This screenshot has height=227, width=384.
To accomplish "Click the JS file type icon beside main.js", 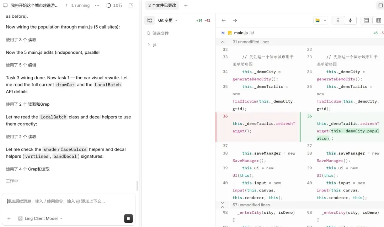I will point(230,33).
